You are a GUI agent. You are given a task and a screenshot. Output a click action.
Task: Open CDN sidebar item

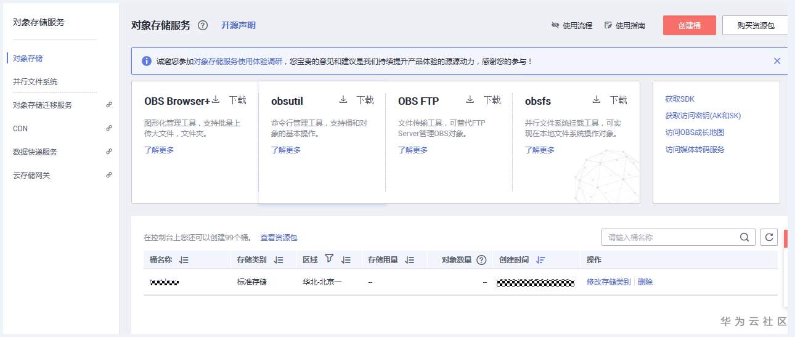tap(20, 129)
